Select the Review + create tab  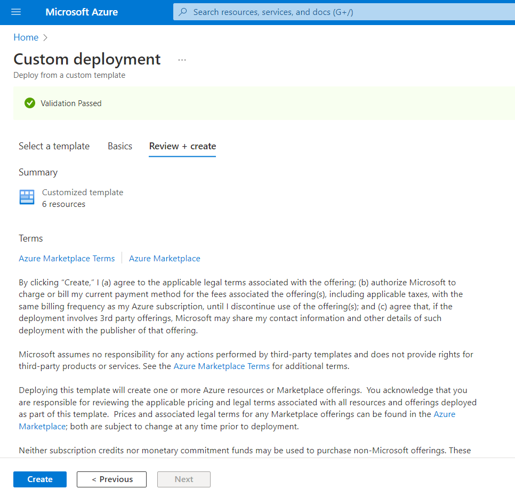tap(182, 146)
